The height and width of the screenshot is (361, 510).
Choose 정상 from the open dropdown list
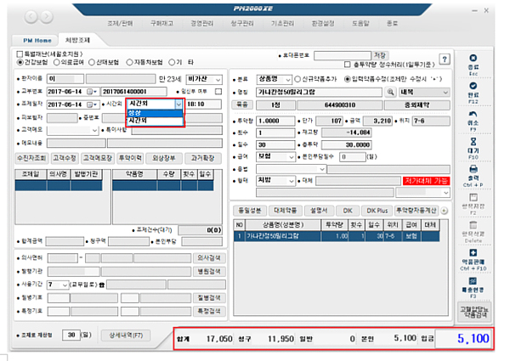156,113
